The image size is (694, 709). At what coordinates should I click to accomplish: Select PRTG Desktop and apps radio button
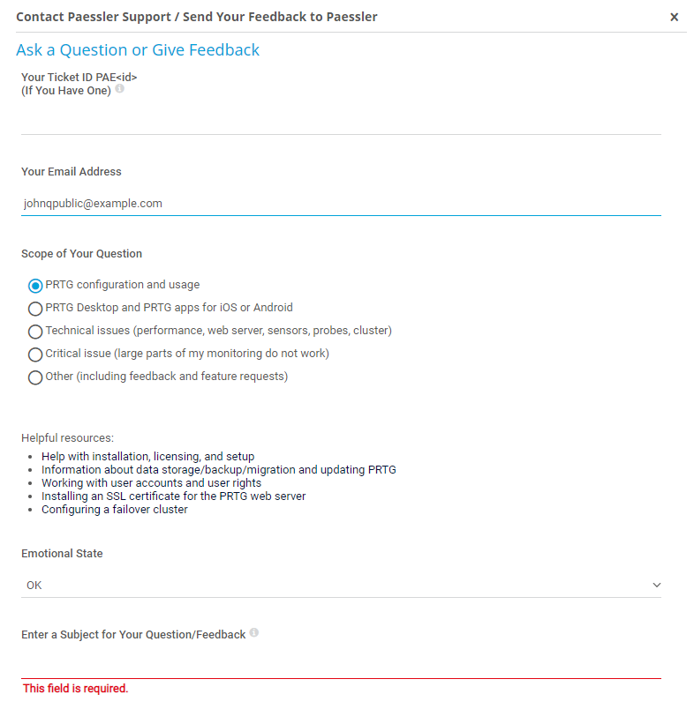click(35, 309)
